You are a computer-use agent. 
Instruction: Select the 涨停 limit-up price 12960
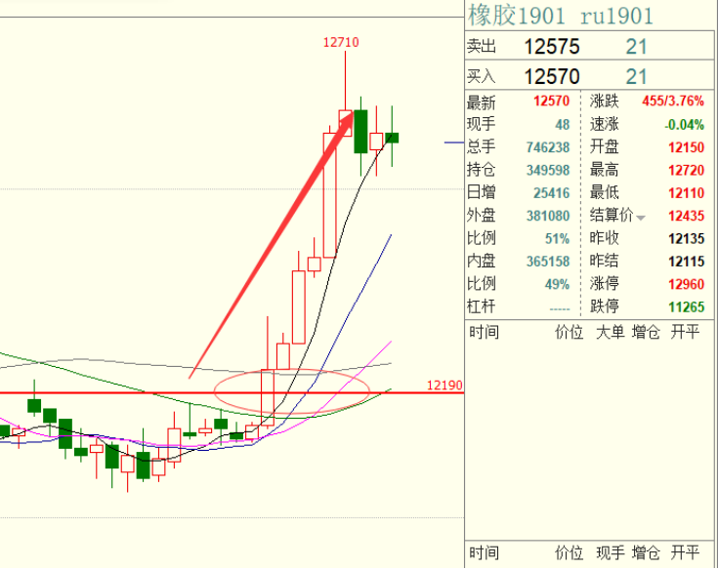pos(686,285)
